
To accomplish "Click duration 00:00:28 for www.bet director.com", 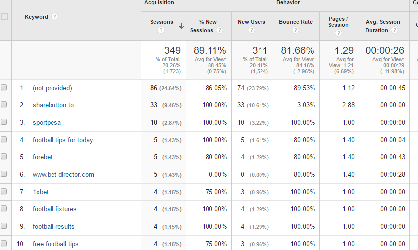I will pyautogui.click(x=393, y=175).
